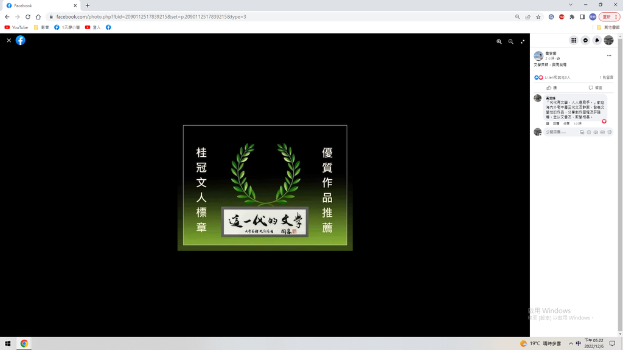Zoom in on the photo

[499, 41]
